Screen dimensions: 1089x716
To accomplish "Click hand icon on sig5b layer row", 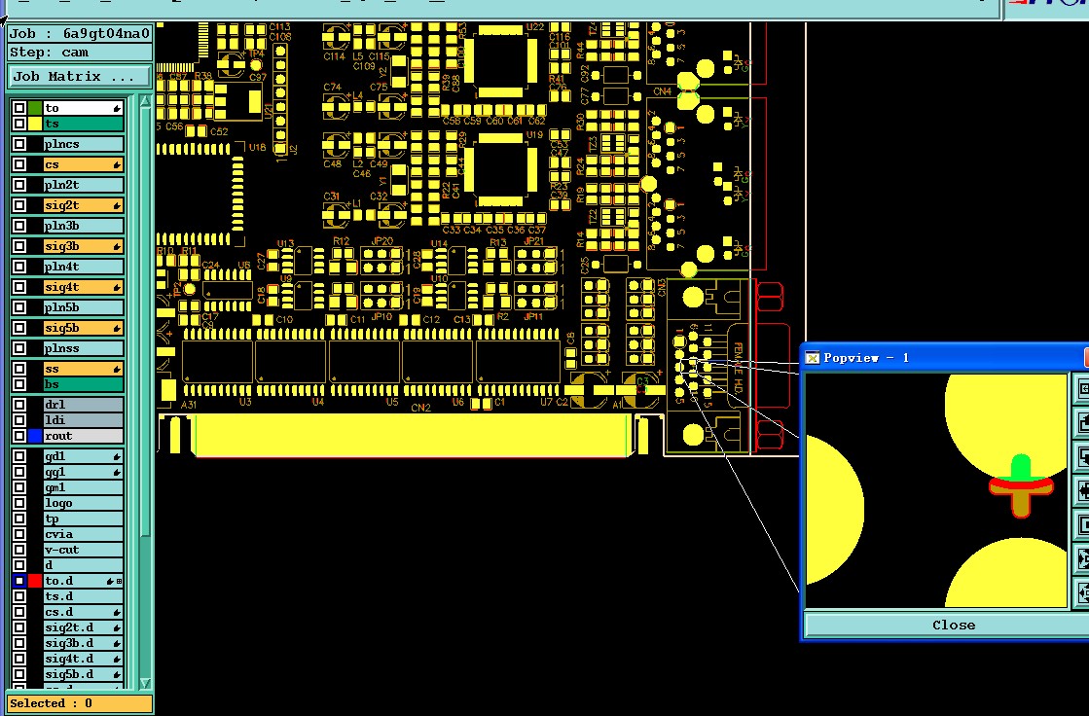I will point(117,328).
